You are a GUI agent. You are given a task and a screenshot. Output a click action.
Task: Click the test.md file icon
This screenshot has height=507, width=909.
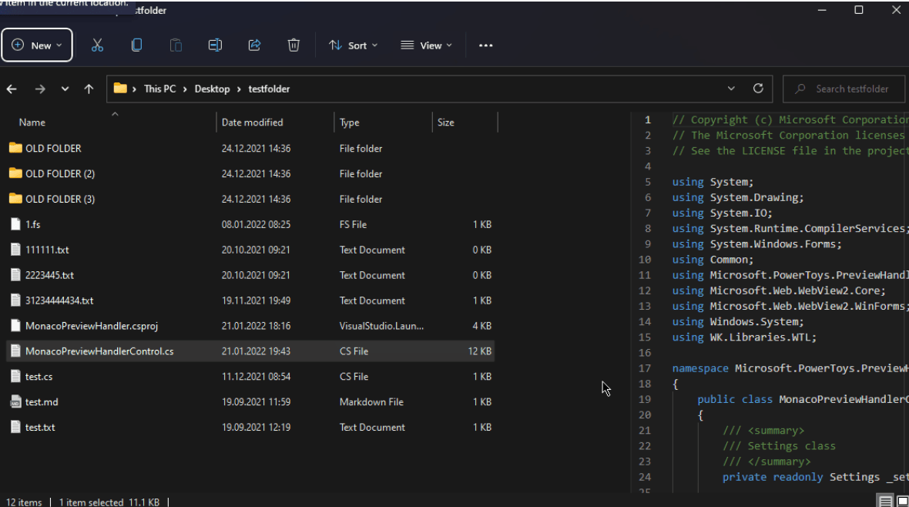pyautogui.click(x=15, y=401)
